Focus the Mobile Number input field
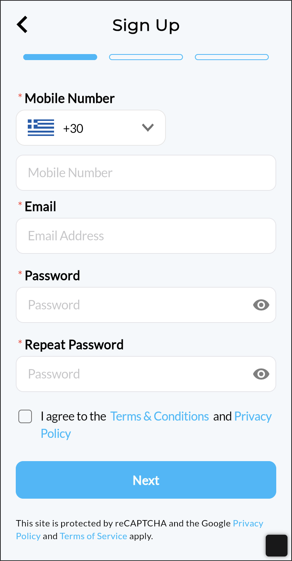This screenshot has height=561, width=292. click(146, 173)
